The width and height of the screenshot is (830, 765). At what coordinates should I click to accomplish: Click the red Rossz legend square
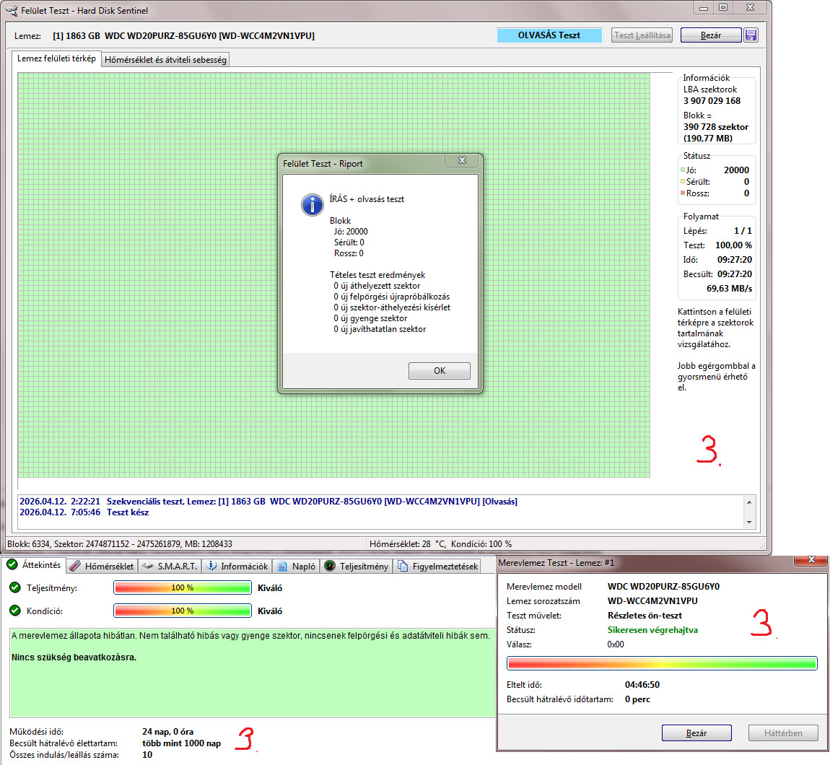point(682,193)
